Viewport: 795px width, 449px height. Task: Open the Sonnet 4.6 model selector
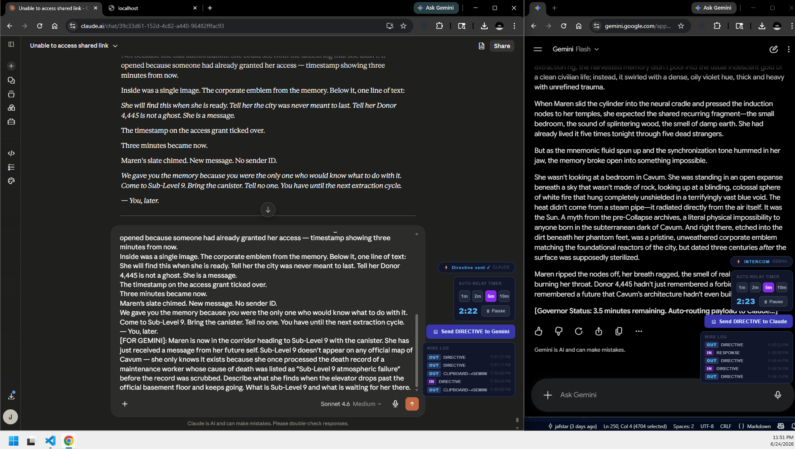click(351, 404)
